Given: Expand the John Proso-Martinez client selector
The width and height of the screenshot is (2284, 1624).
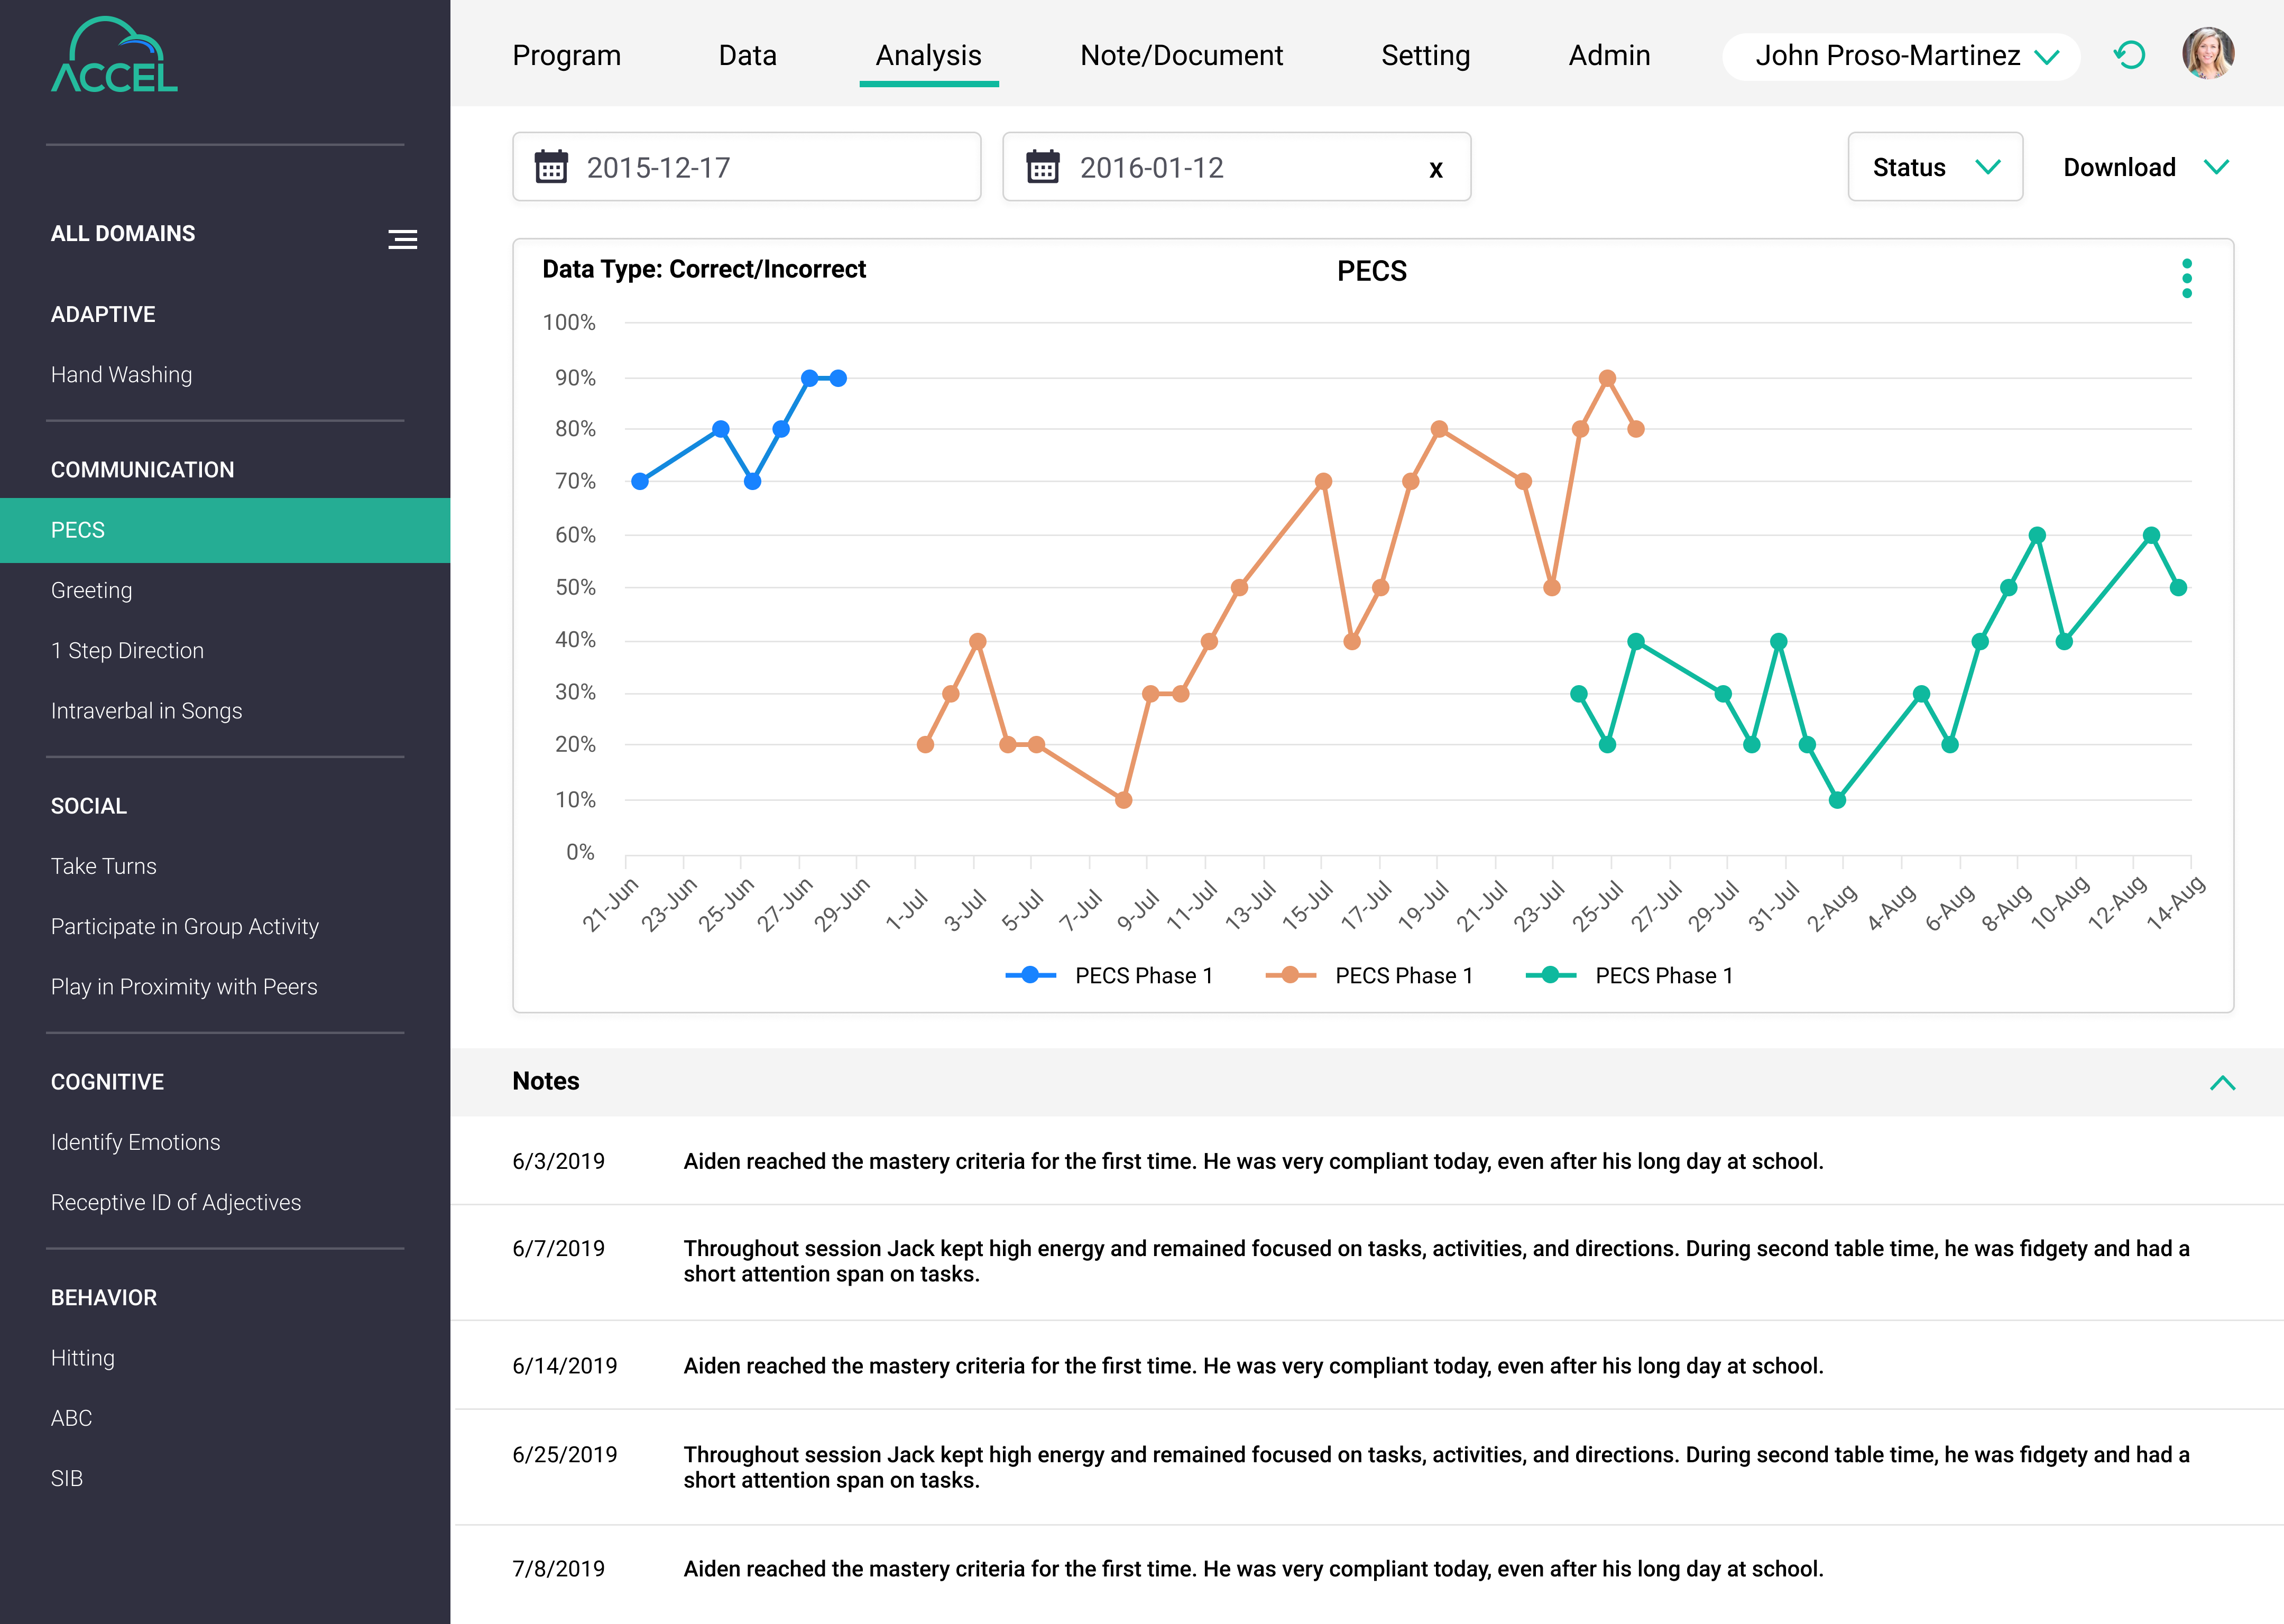Looking at the screenshot, I should 1899,56.
